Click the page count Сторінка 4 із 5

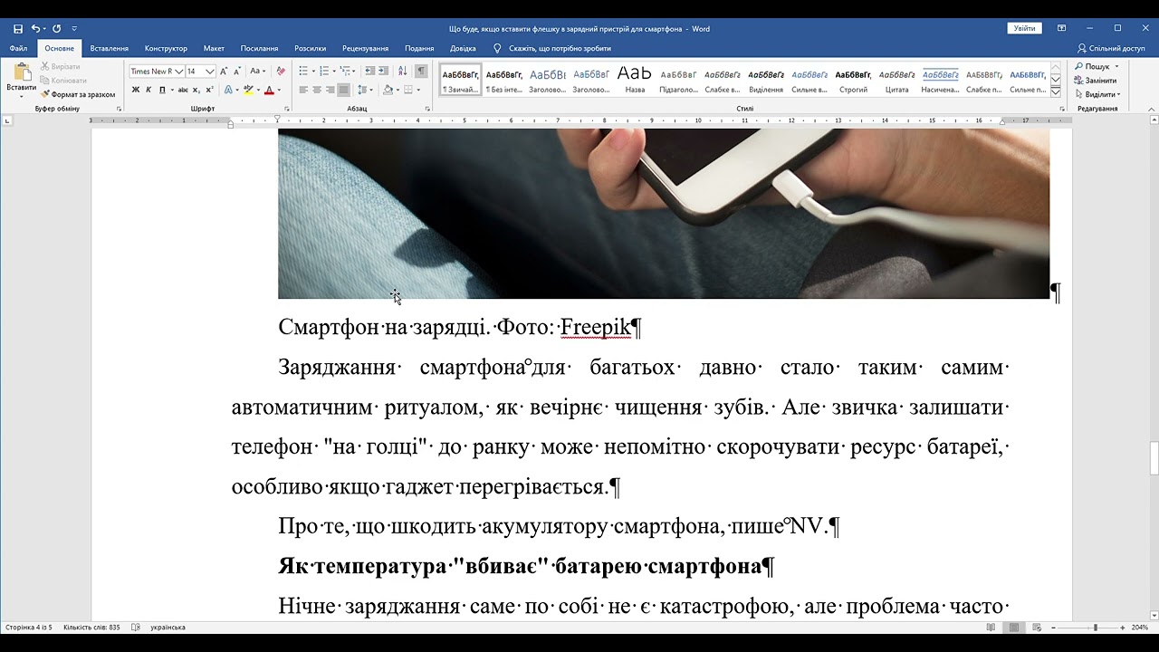click(29, 627)
